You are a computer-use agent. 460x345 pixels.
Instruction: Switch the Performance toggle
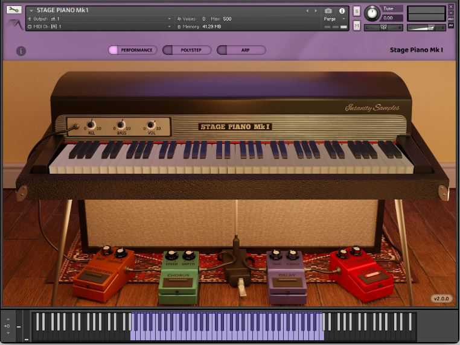(113, 50)
